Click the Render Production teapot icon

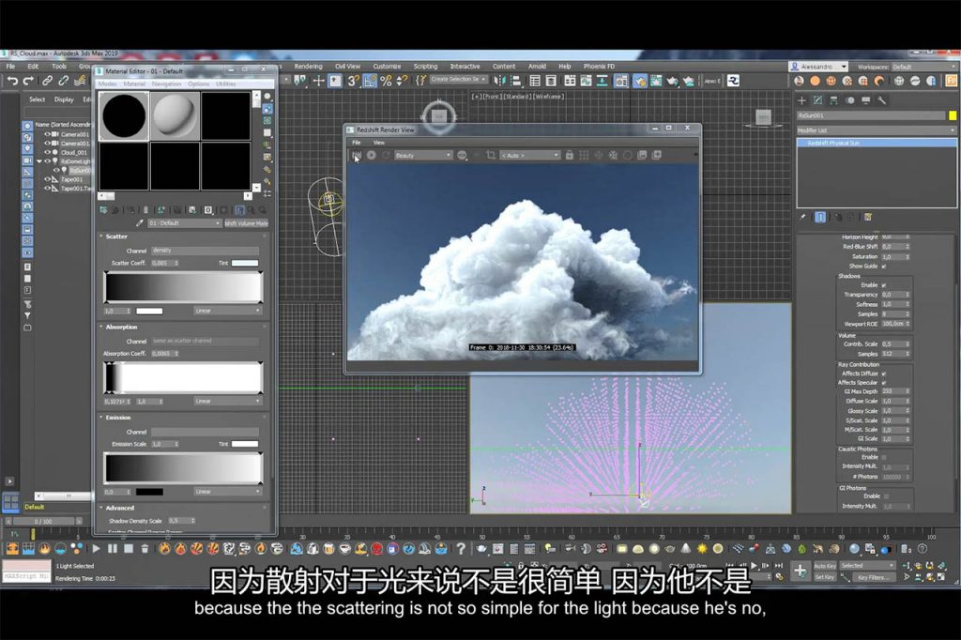(672, 81)
